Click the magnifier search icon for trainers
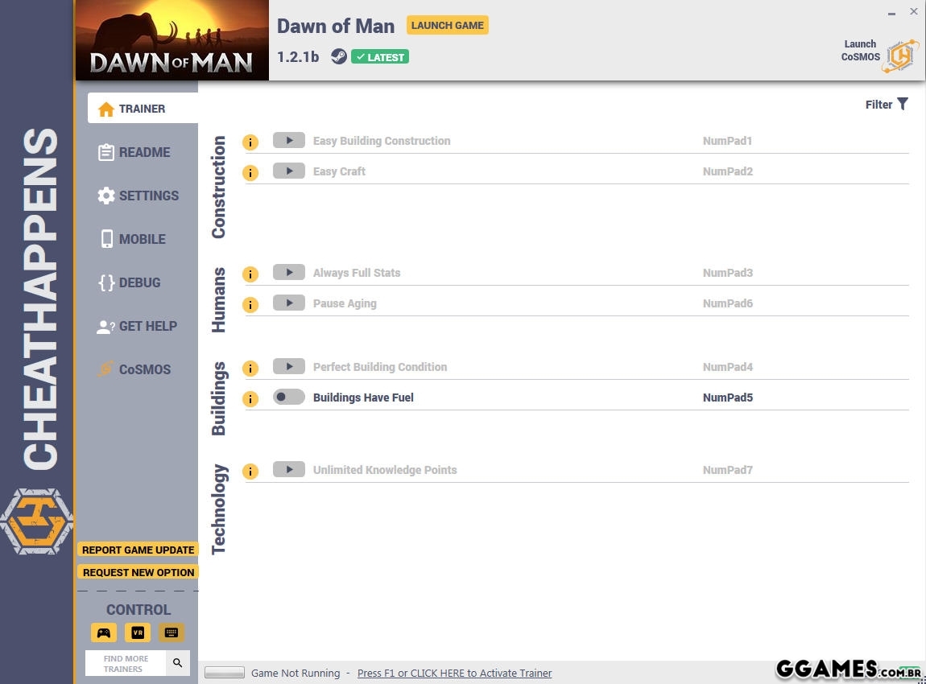Viewport: 926px width, 684px height. [x=178, y=663]
